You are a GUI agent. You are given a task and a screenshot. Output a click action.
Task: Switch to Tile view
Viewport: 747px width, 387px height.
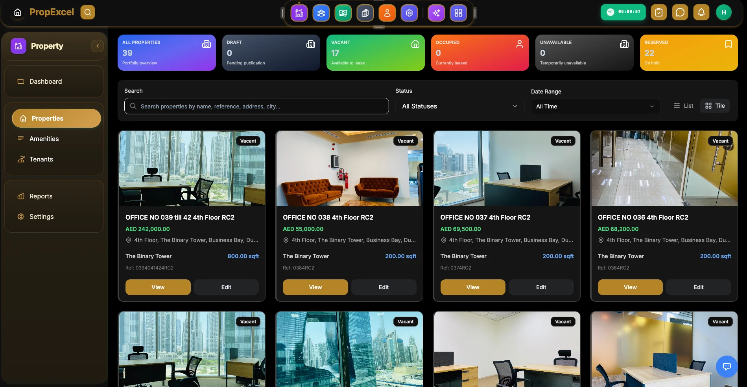point(715,106)
